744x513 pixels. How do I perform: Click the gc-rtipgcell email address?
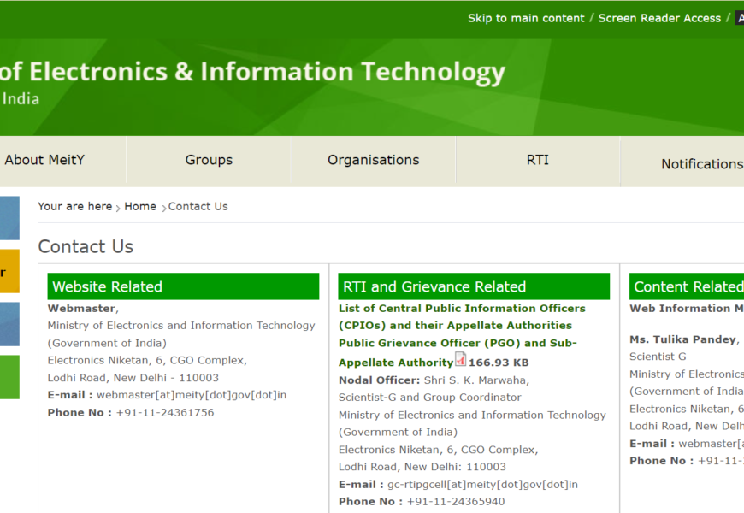click(482, 485)
